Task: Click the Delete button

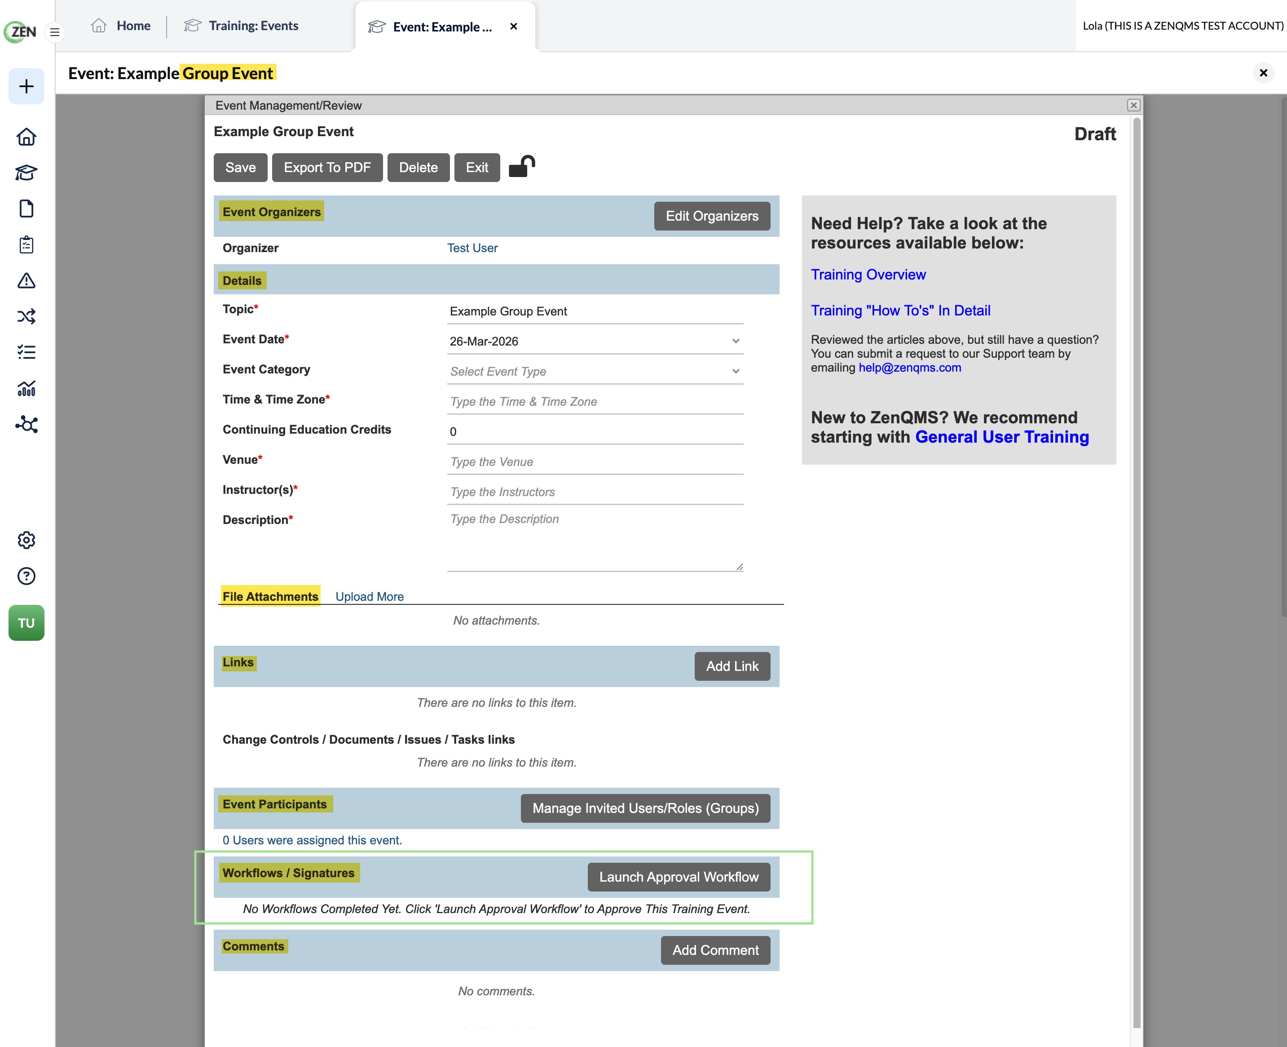Action: [419, 168]
